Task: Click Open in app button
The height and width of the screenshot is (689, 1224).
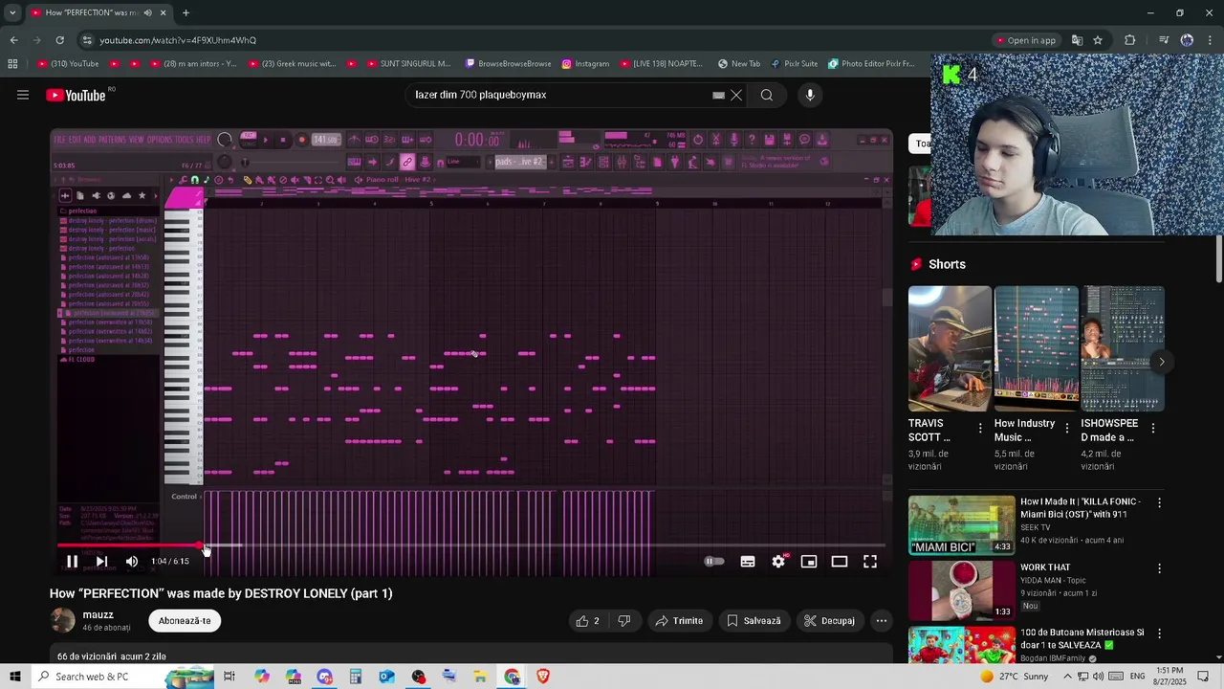Action: point(1026,40)
